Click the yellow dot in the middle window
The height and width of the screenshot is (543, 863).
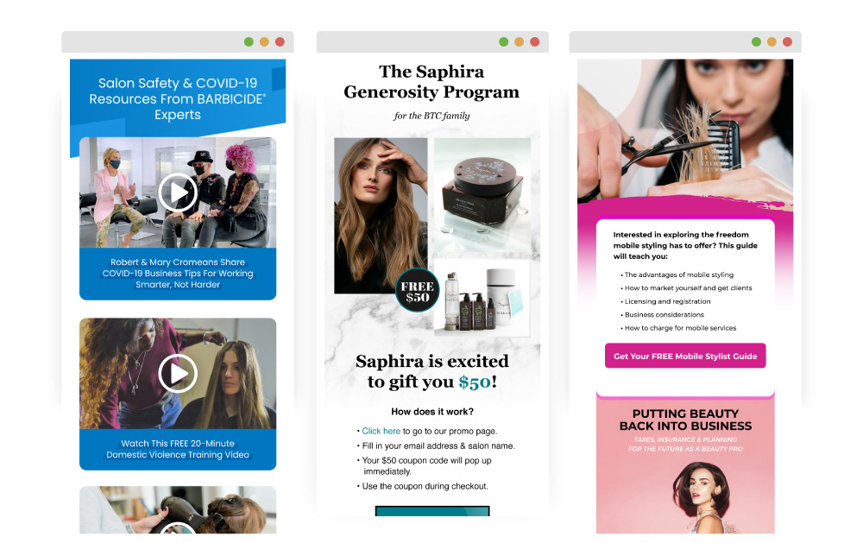click(519, 41)
